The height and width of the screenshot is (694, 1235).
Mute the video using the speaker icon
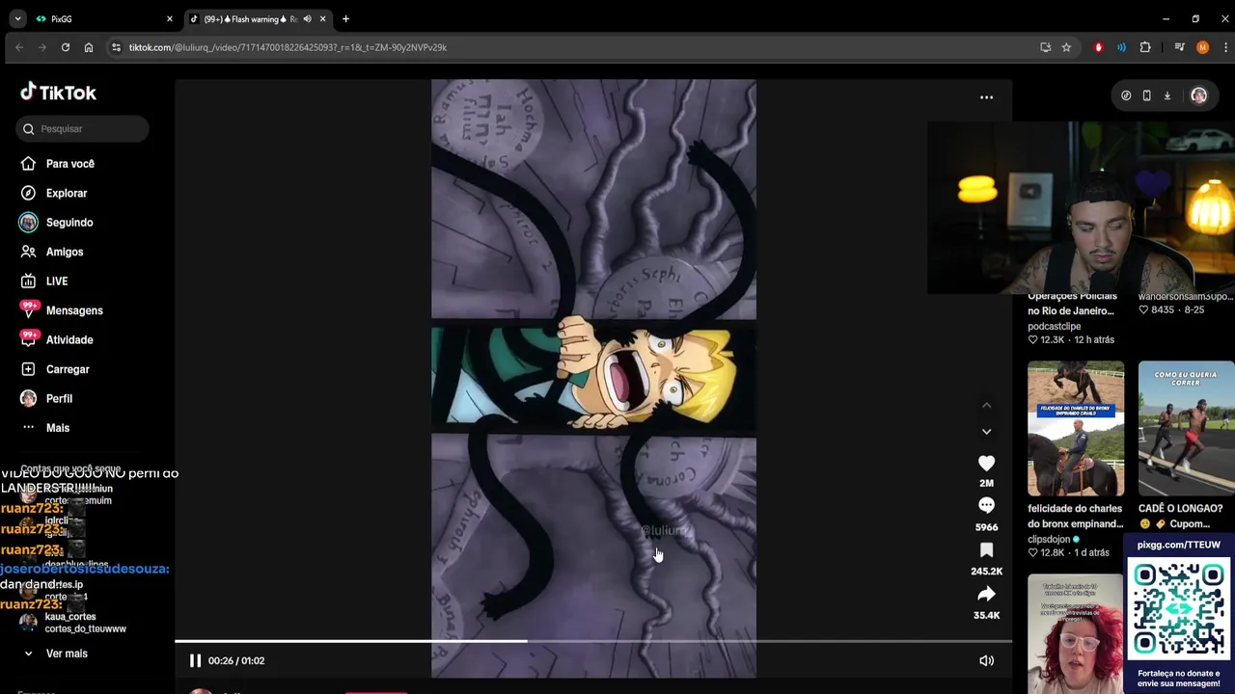986,661
